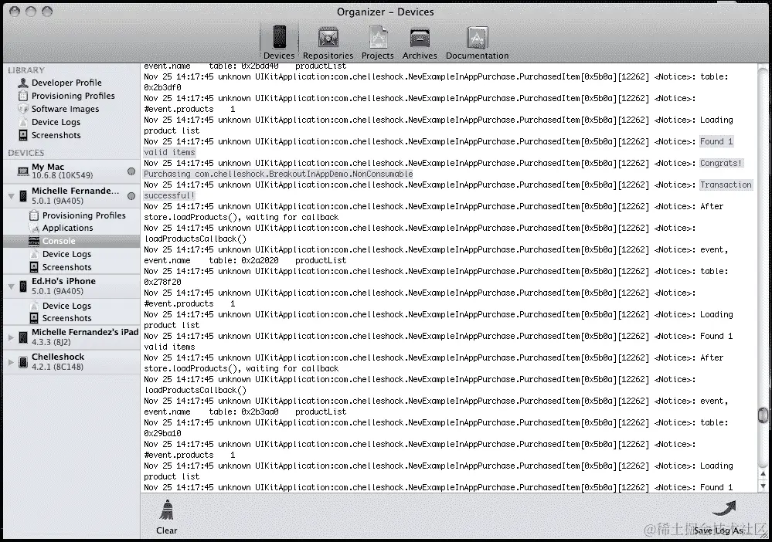Collapse the Michelle Fernande... device tree

coord(11,196)
